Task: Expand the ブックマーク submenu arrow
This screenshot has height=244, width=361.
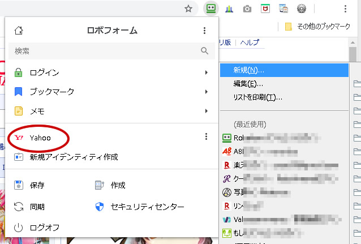Action: click(207, 92)
